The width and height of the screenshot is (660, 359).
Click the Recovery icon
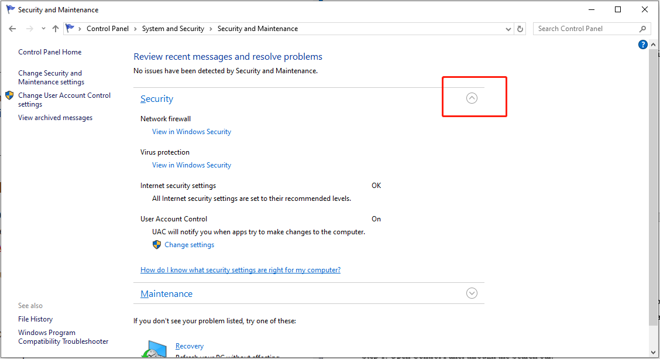pyautogui.click(x=153, y=350)
